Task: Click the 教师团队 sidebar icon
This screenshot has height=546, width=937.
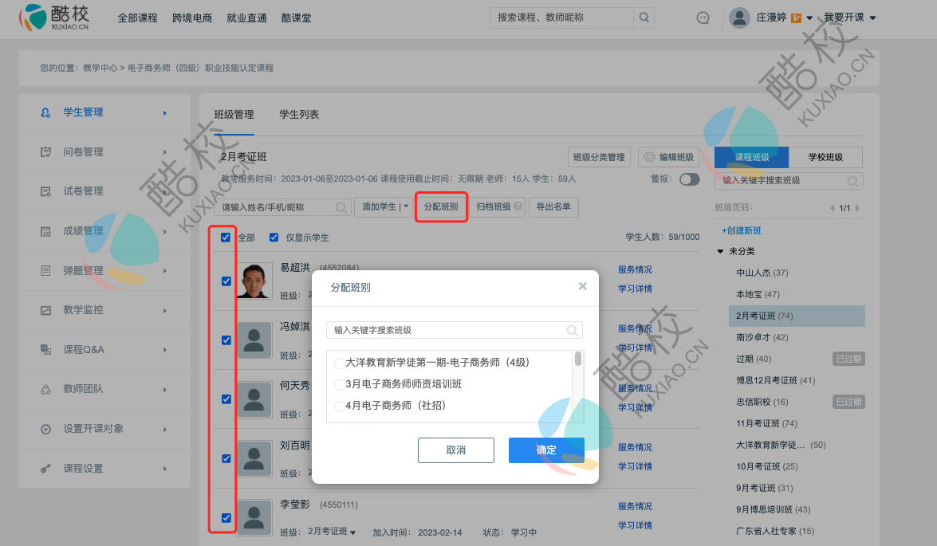Action: (45, 389)
